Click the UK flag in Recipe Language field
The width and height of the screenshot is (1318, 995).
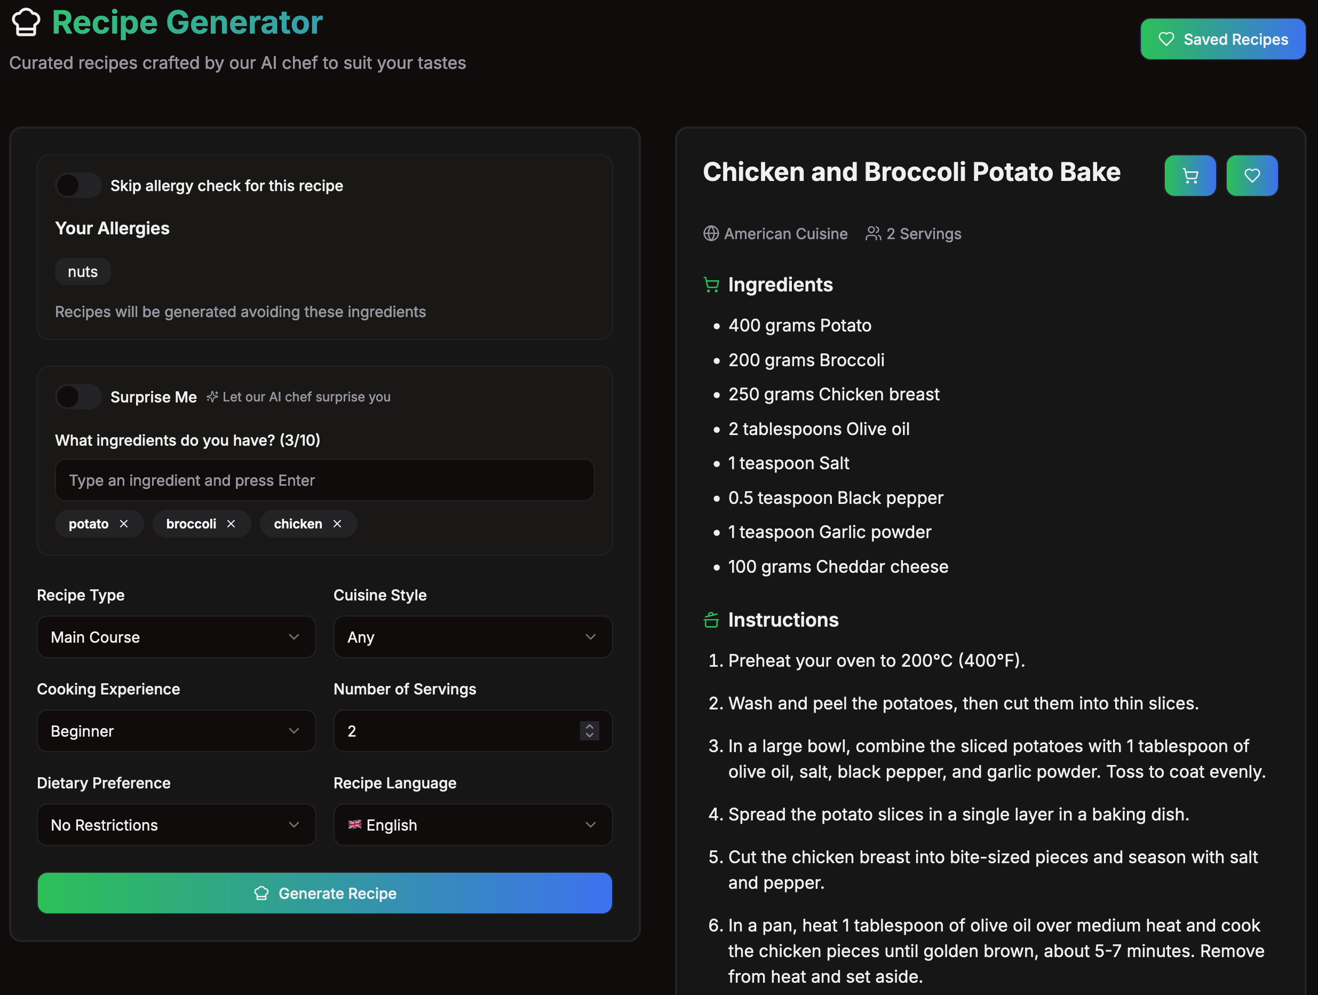coord(355,825)
